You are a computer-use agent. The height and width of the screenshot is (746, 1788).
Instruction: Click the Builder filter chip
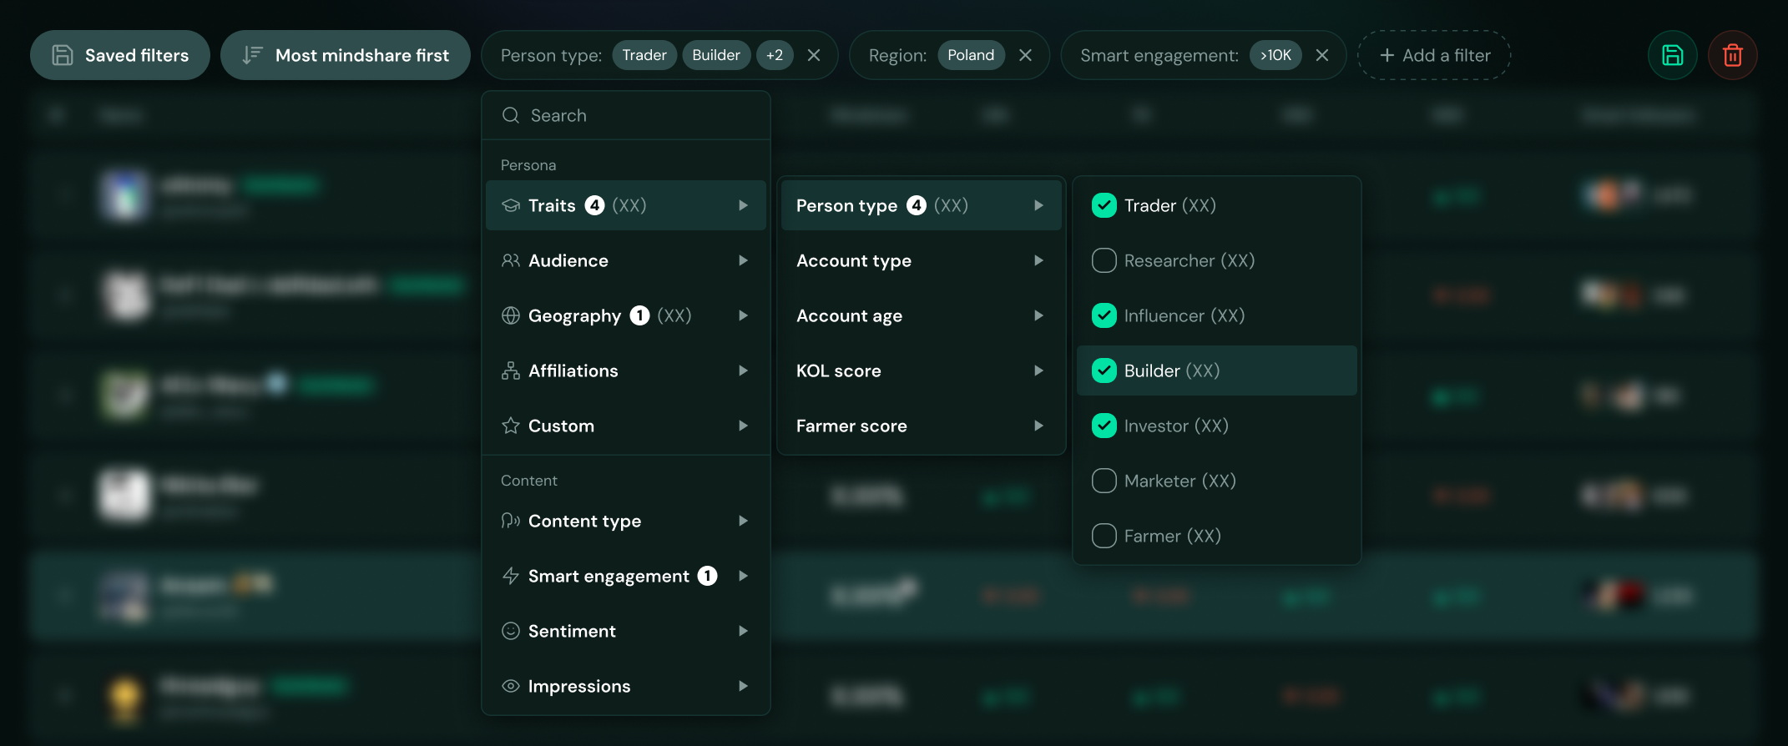click(716, 55)
